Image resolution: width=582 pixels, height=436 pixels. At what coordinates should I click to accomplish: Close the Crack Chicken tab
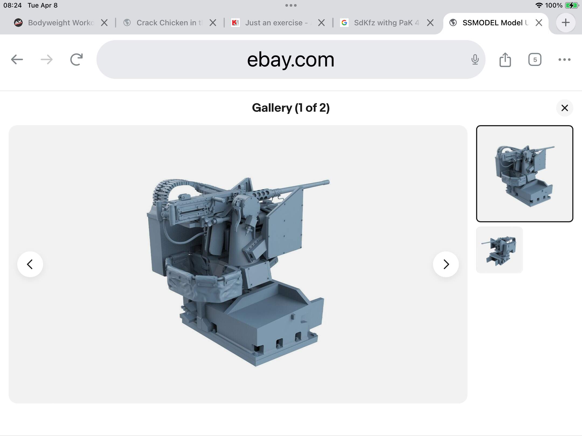coord(213,23)
